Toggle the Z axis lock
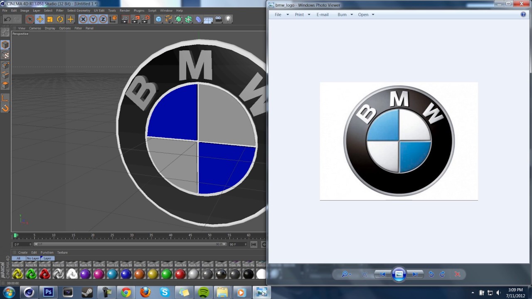This screenshot has height=299, width=532. (103, 19)
